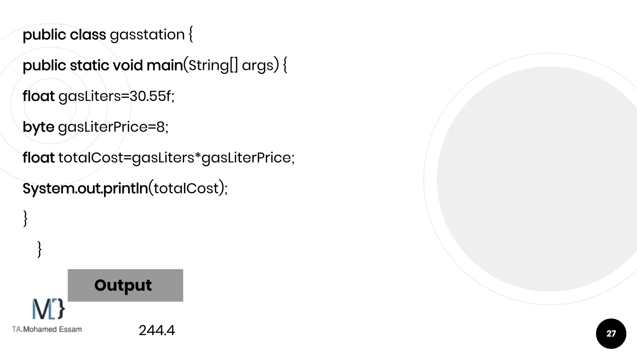Click the 30.55f literal value
This screenshot has height=358, width=637.
[150, 96]
